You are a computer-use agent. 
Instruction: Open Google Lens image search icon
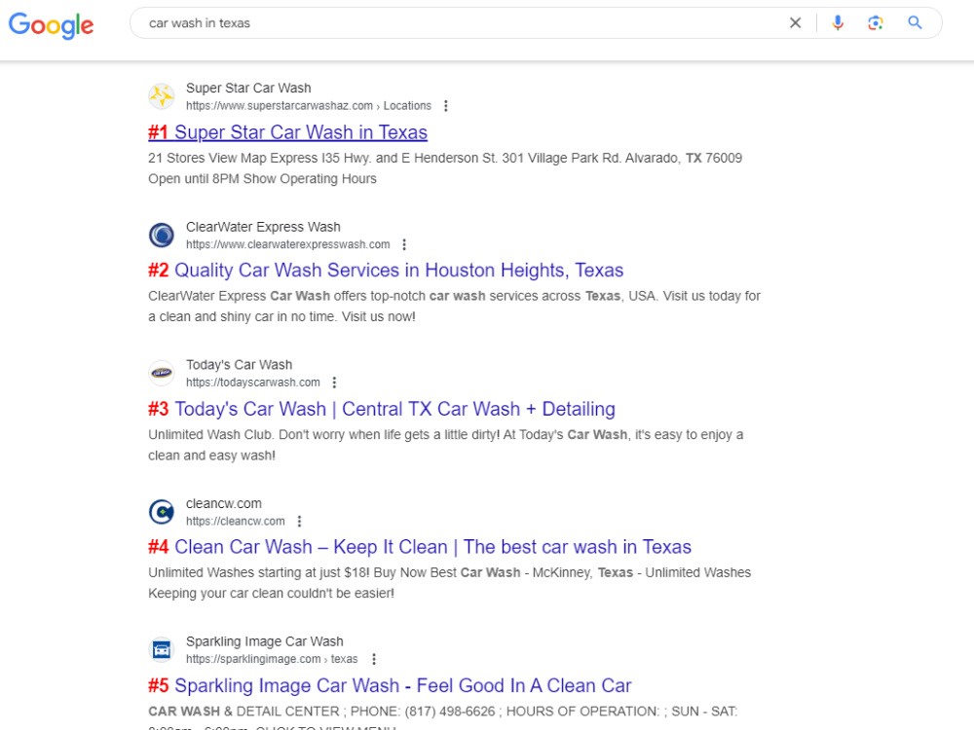tap(876, 23)
